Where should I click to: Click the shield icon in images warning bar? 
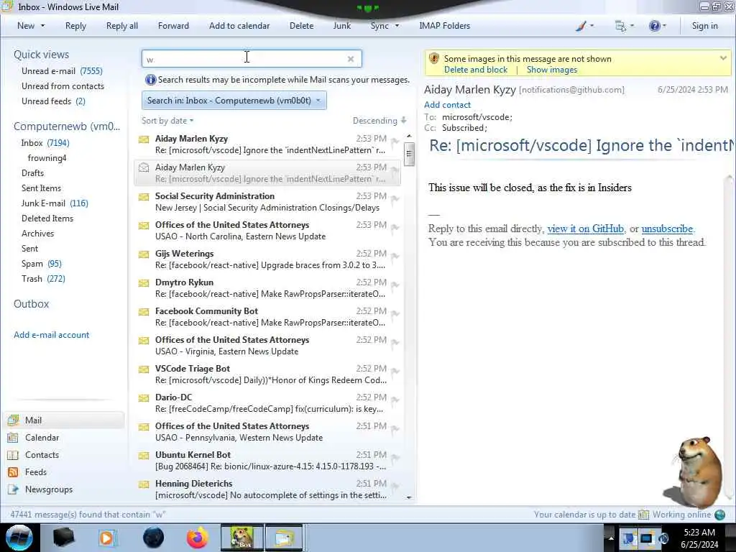[434, 59]
